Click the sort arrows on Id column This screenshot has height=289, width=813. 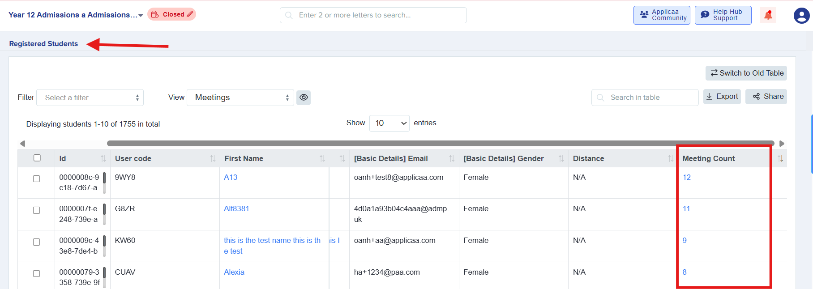coord(103,158)
